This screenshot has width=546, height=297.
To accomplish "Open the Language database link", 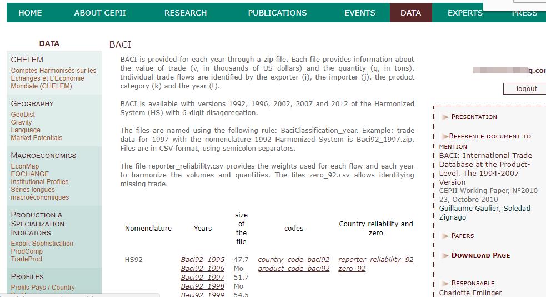I will [x=26, y=130].
